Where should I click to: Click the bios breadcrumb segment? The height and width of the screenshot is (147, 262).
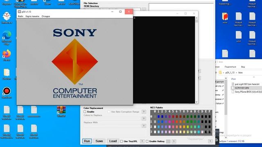[240, 73]
